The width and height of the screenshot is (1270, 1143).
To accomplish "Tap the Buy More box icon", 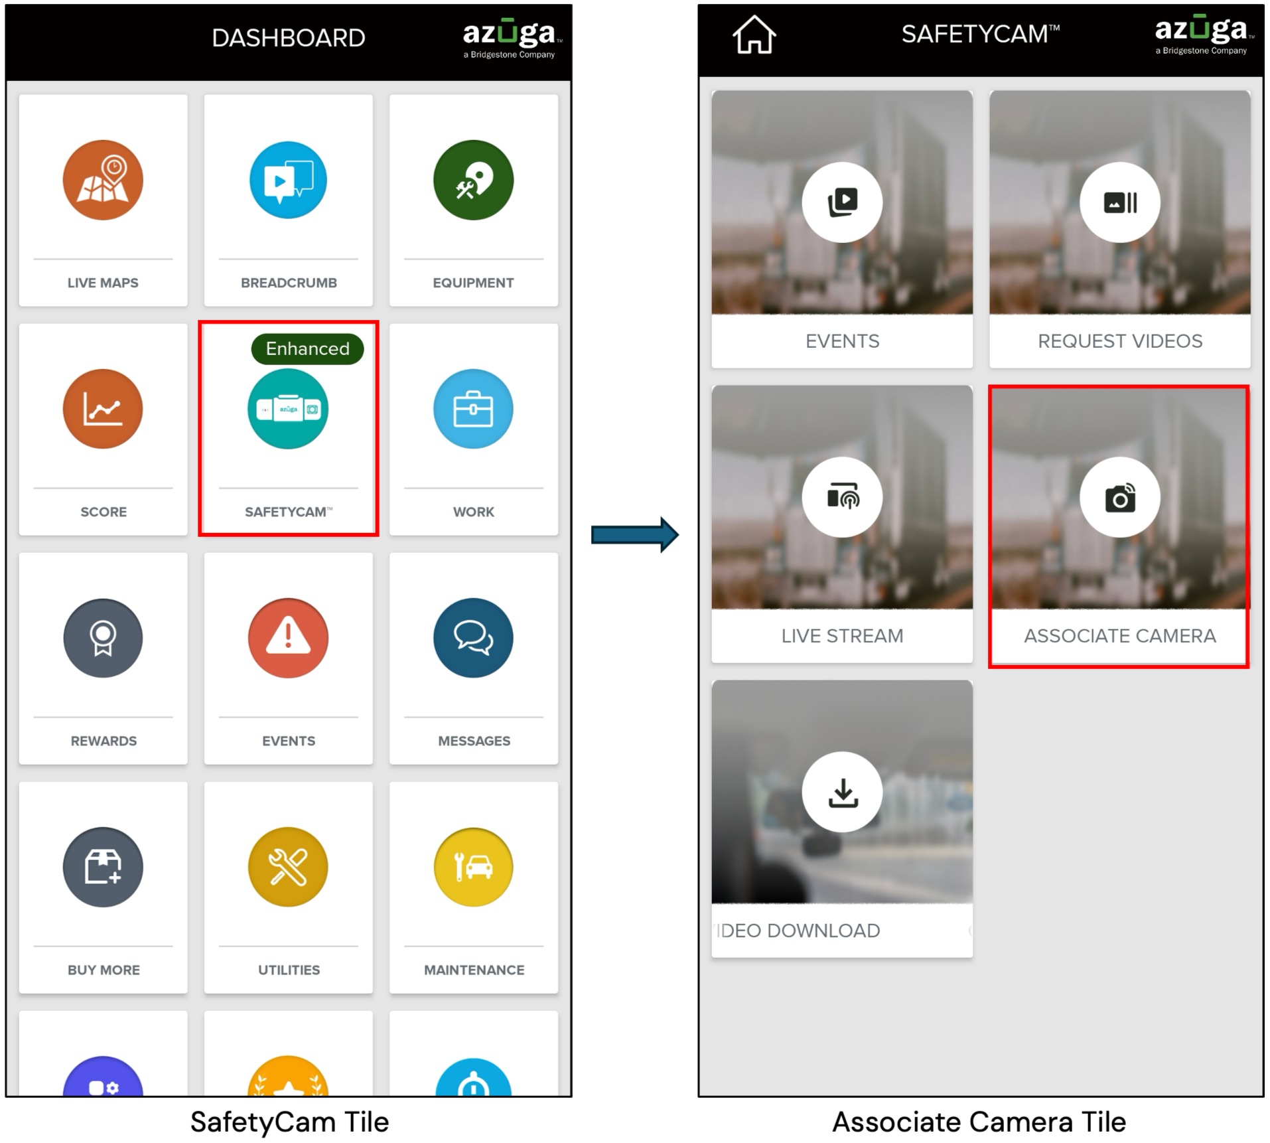I will [103, 867].
